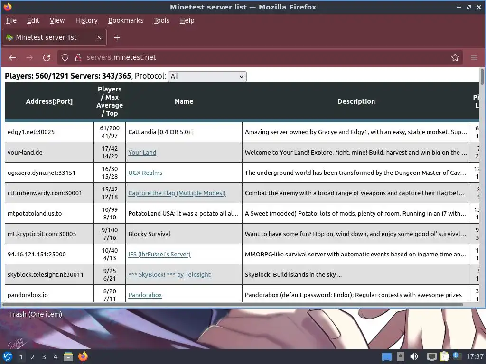Open the Tools menu
This screenshot has width=486, height=364.
pos(161,20)
